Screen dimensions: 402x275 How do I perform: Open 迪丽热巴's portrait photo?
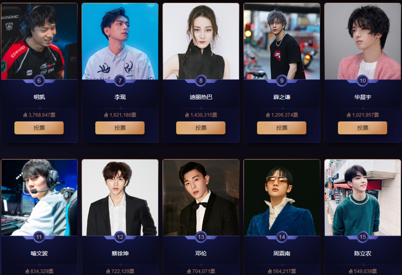201,41
